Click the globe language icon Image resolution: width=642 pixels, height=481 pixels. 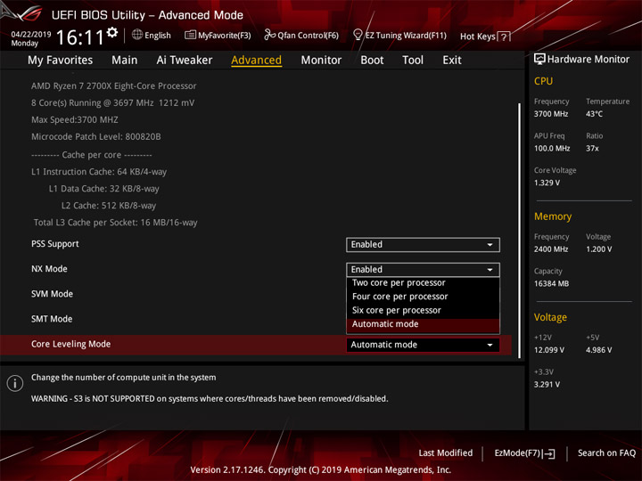137,35
